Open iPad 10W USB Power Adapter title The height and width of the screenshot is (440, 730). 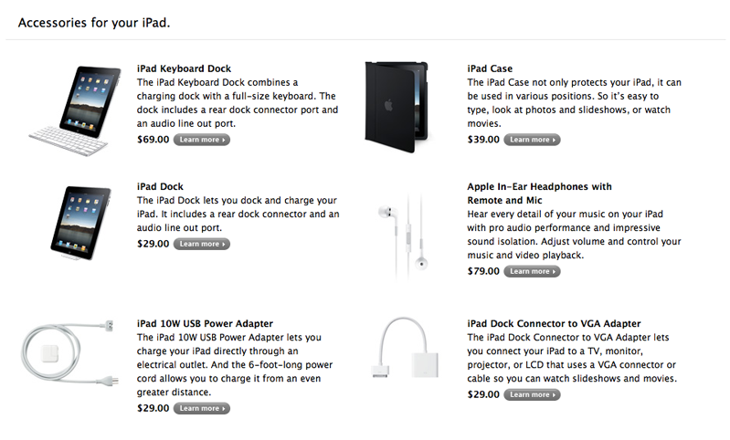click(x=205, y=324)
